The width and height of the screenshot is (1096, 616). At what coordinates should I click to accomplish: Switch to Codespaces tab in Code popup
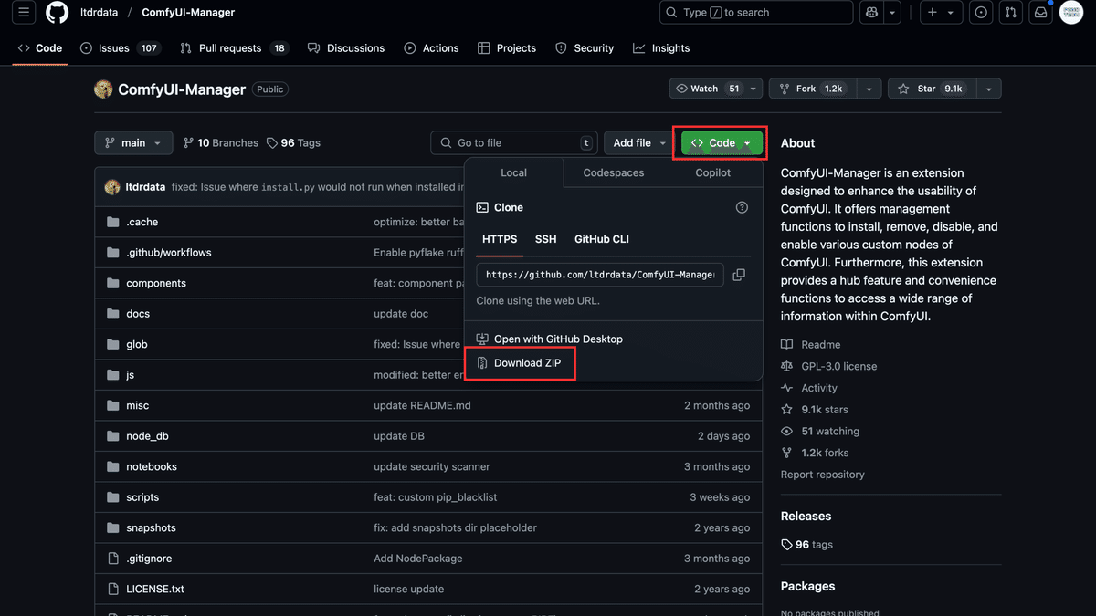coord(614,172)
